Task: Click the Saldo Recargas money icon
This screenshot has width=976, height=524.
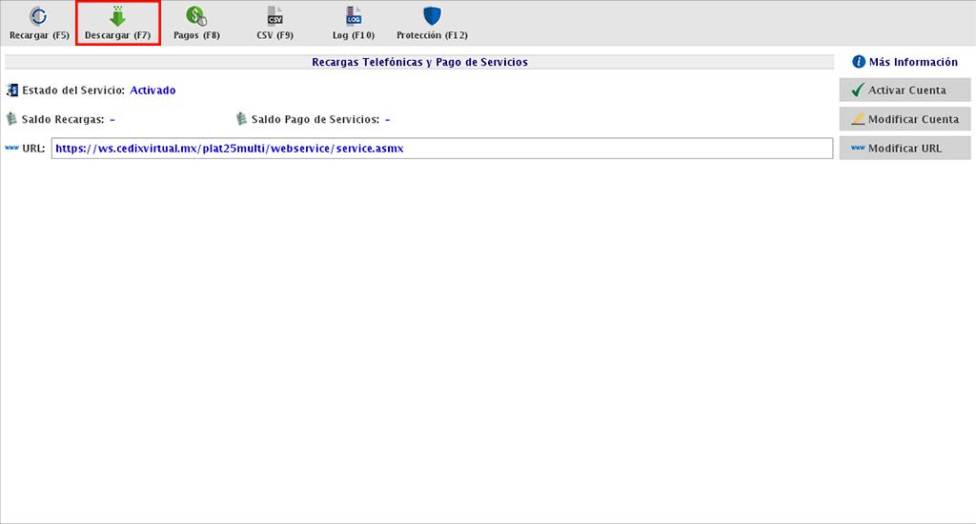Action: coord(11,119)
